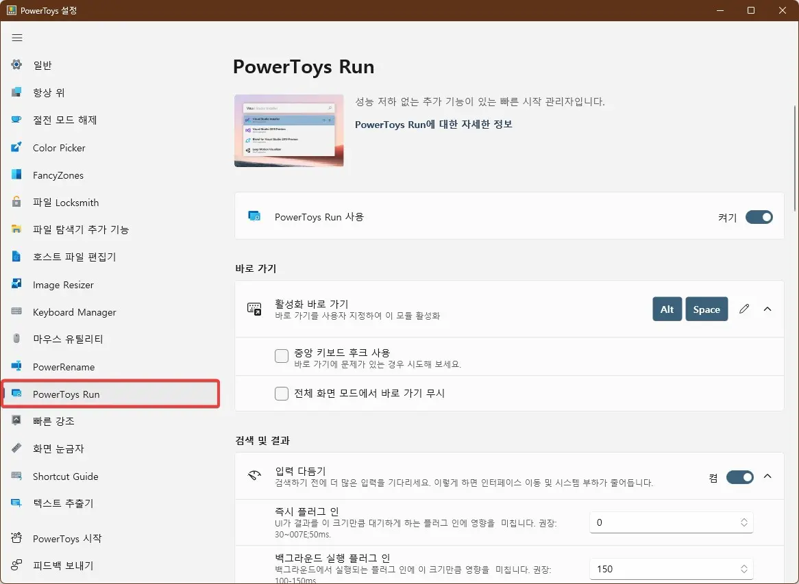This screenshot has width=799, height=584.
Task: Disable the 입력 다듬기 toggle switch
Action: pyautogui.click(x=740, y=477)
